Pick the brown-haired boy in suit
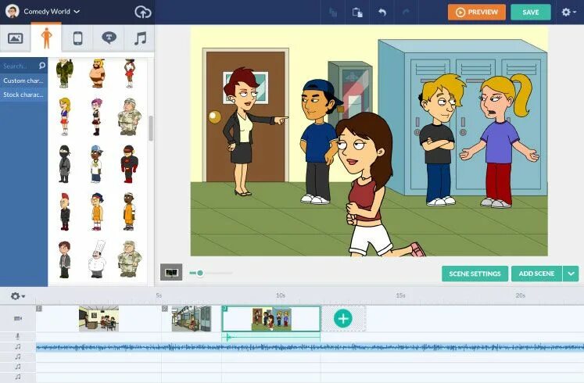584x383 pixels. [x=64, y=260]
